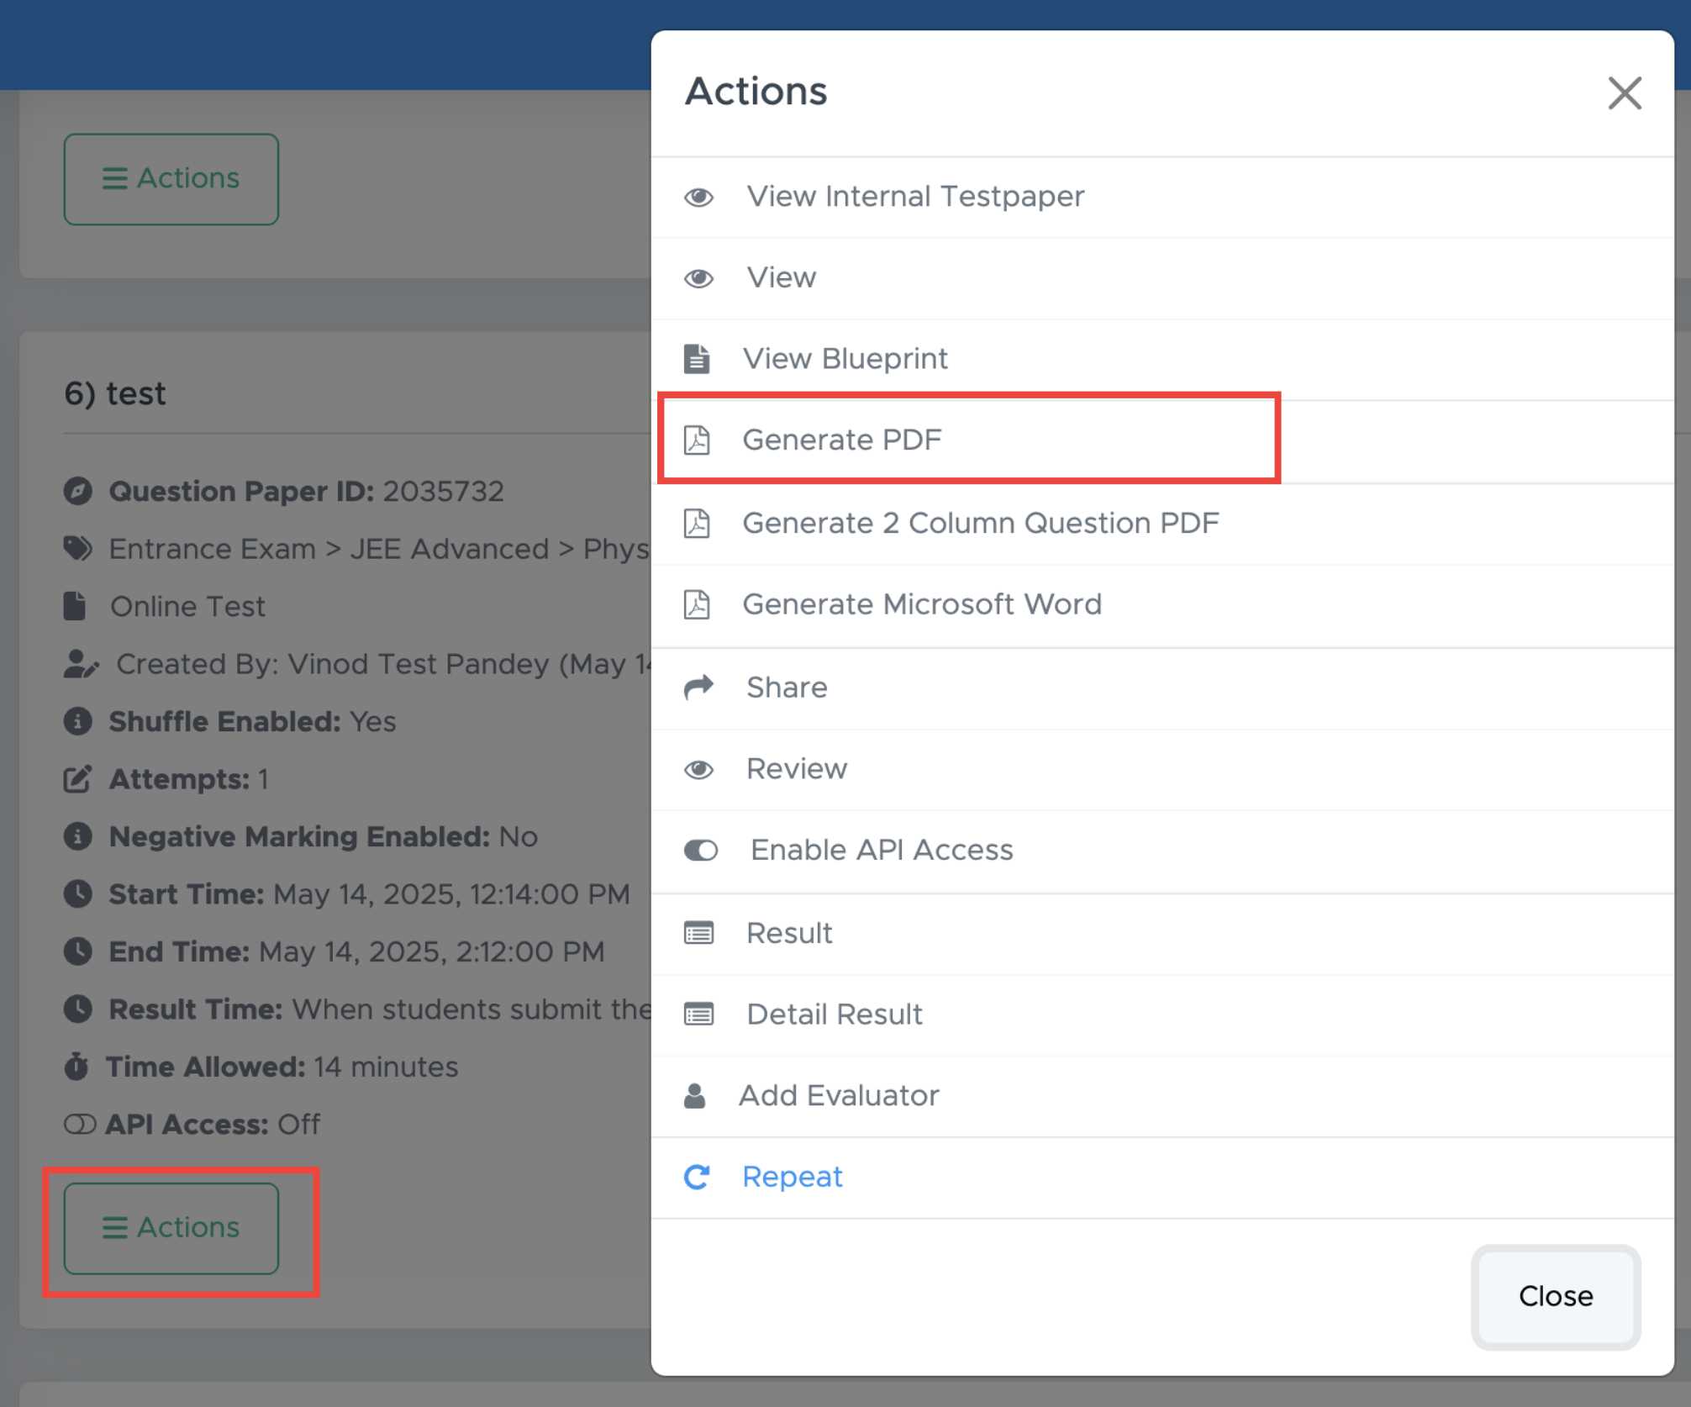Click the list icon beside Result
Viewport: 1691px width, 1407px height.
click(x=698, y=933)
